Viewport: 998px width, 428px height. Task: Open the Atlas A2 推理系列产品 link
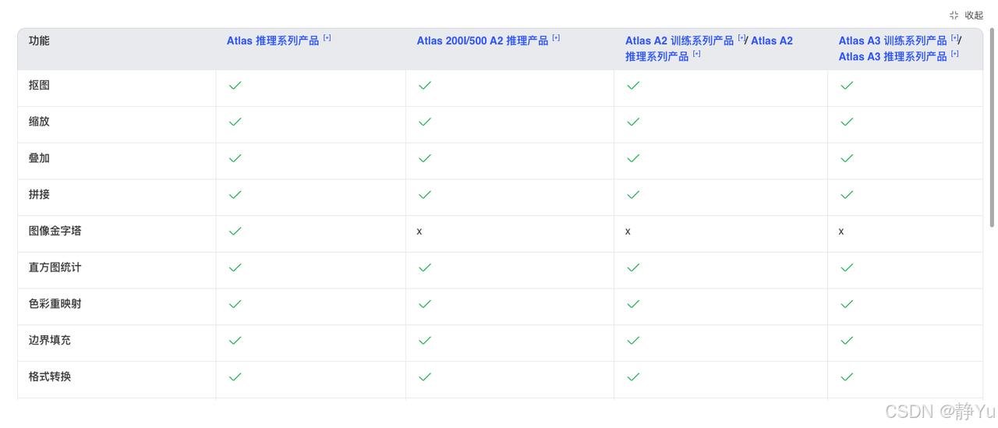[x=709, y=48]
